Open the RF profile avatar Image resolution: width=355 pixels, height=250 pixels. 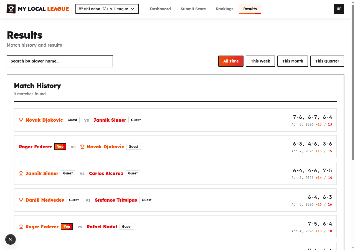click(x=339, y=9)
